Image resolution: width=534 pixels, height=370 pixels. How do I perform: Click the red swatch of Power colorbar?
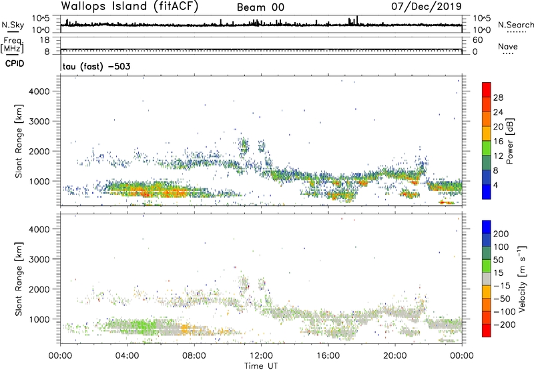487,89
